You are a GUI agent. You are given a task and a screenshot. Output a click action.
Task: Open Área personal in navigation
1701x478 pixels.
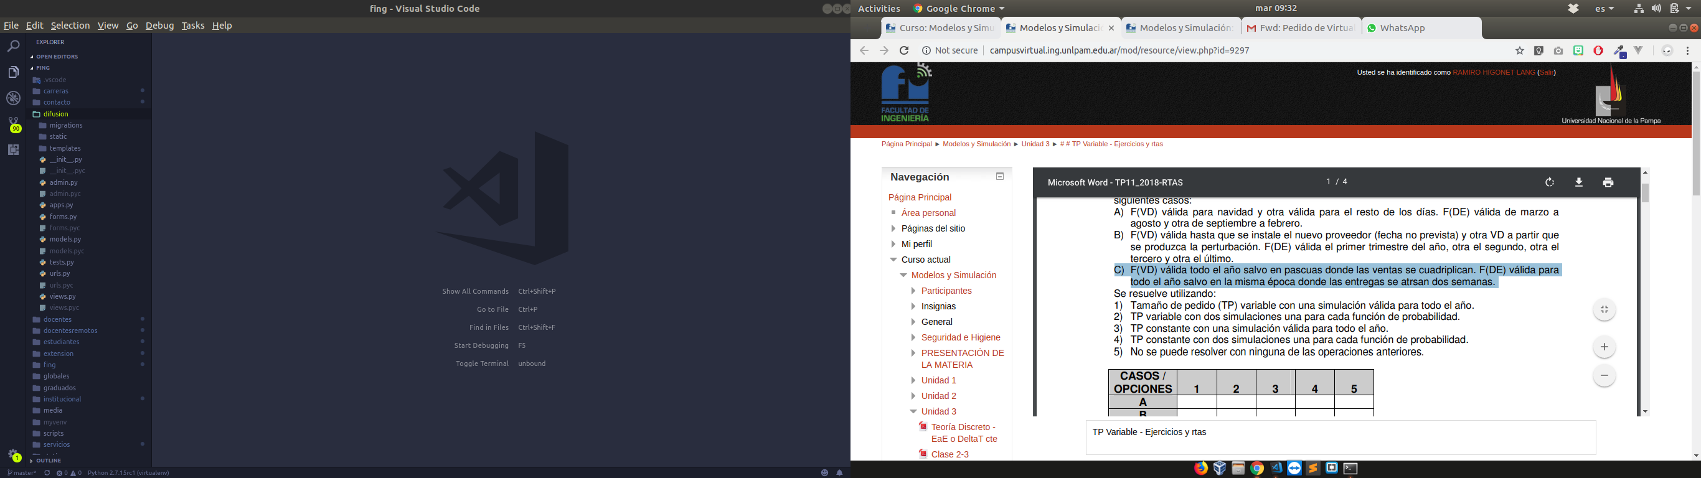tap(928, 213)
